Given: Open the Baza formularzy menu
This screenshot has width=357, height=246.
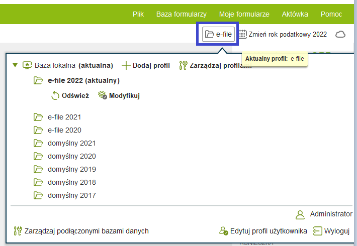Looking at the screenshot, I should 182,14.
